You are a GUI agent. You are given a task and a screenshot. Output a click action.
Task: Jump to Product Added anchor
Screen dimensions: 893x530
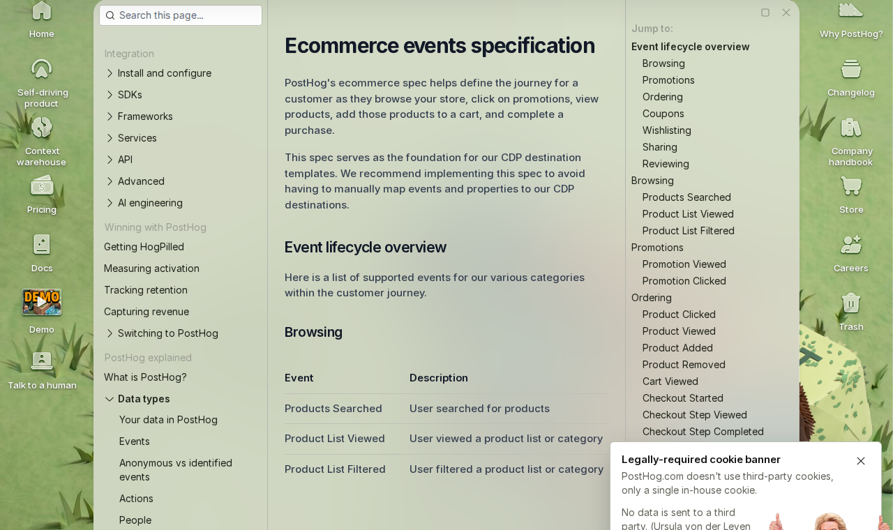(677, 348)
